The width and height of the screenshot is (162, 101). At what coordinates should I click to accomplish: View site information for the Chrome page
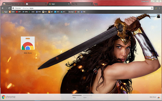16,8
